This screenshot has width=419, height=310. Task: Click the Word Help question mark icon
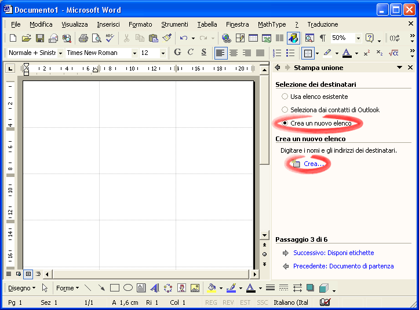369,38
